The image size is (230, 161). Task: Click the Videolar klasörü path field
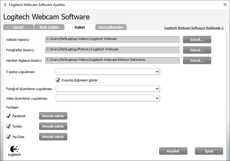tap(113, 40)
